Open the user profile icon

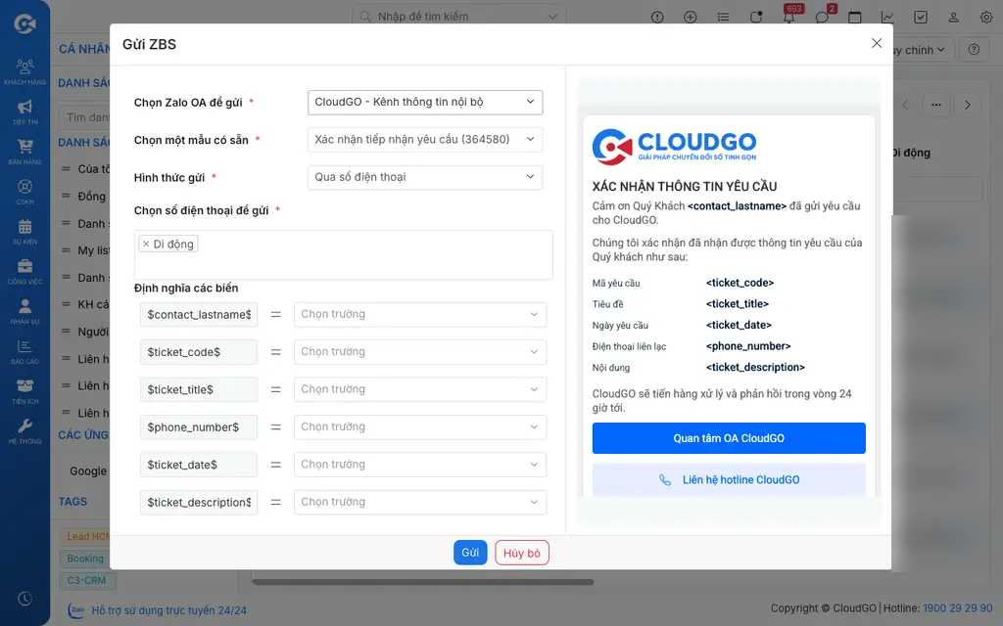953,18
